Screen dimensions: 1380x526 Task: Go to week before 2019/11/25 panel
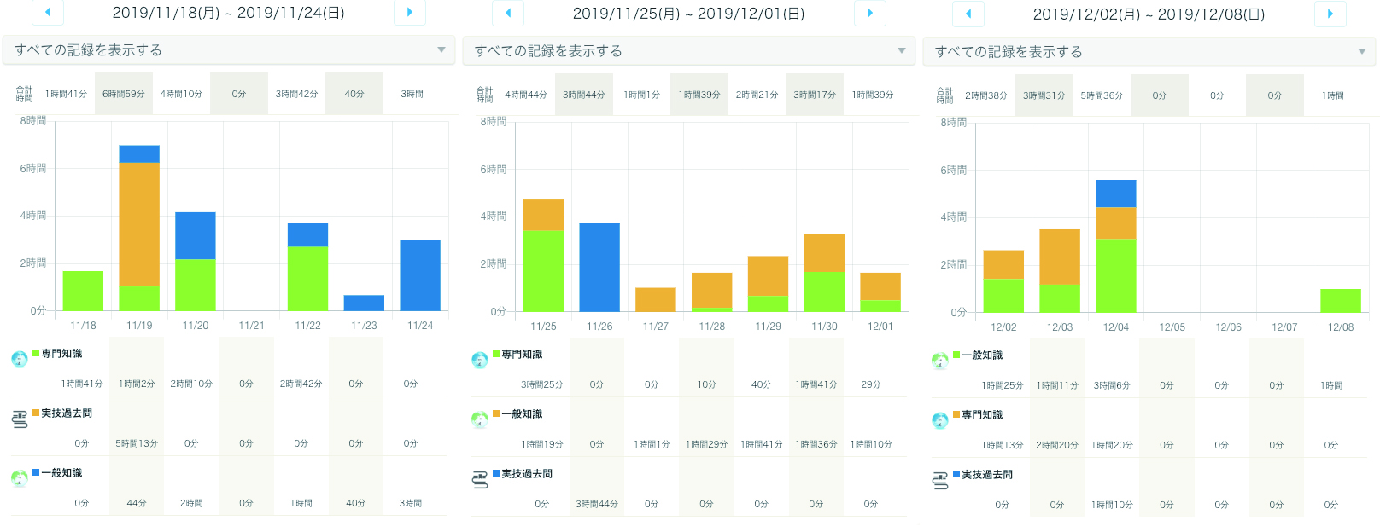click(508, 13)
